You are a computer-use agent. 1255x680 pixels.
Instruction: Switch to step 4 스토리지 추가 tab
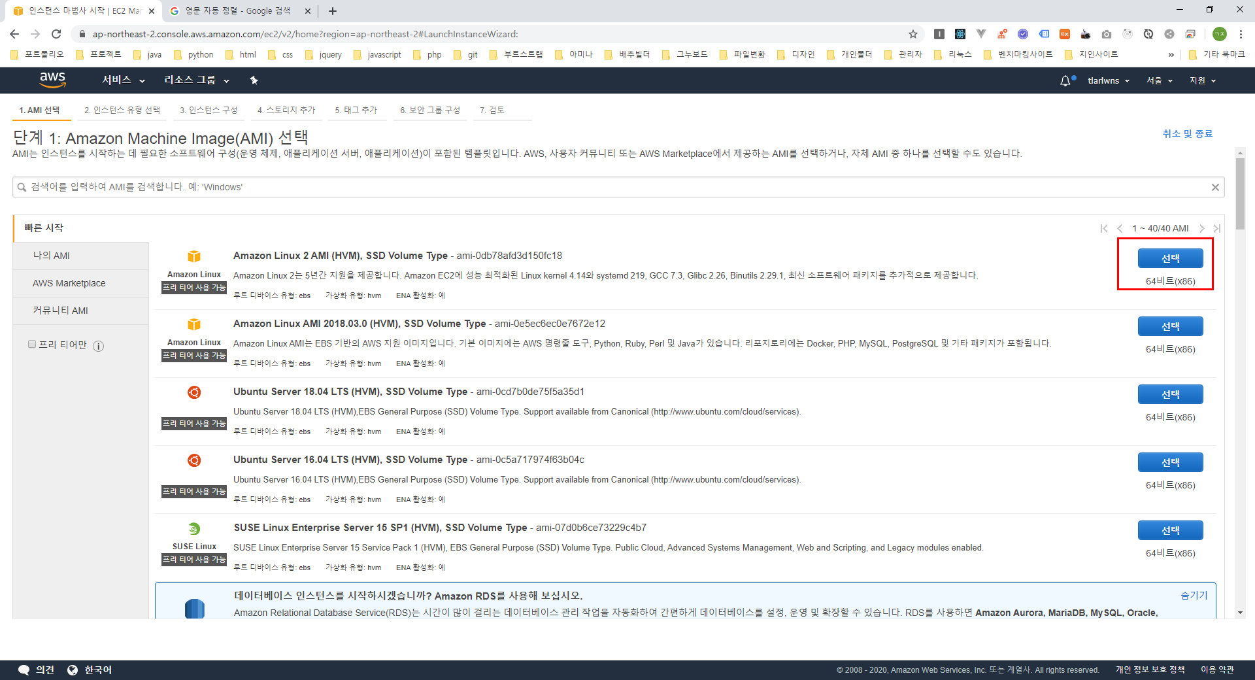[286, 110]
